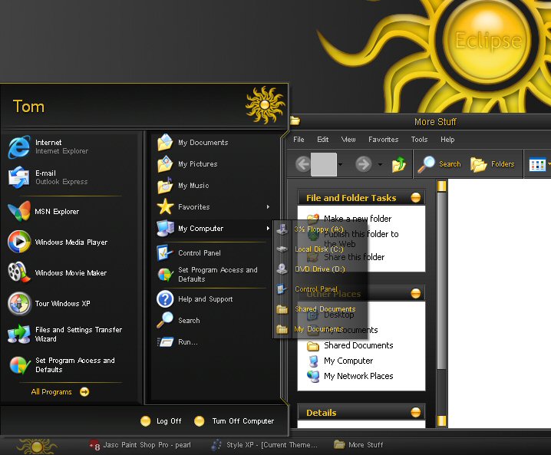Go Up one folder level
The height and width of the screenshot is (455, 551).
click(399, 164)
